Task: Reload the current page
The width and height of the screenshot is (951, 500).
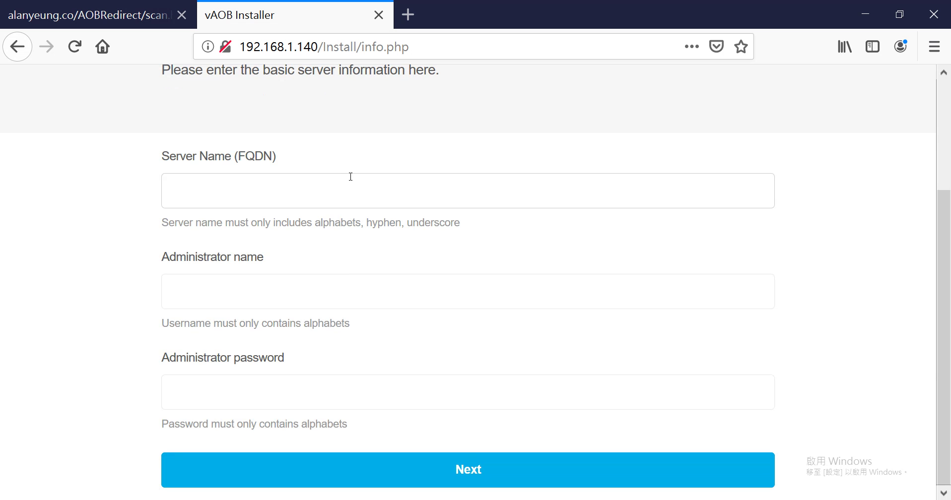Action: (x=74, y=47)
